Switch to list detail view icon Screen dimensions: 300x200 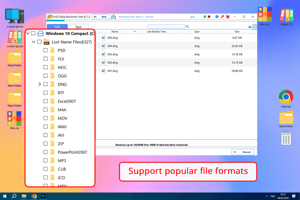click(x=255, y=27)
